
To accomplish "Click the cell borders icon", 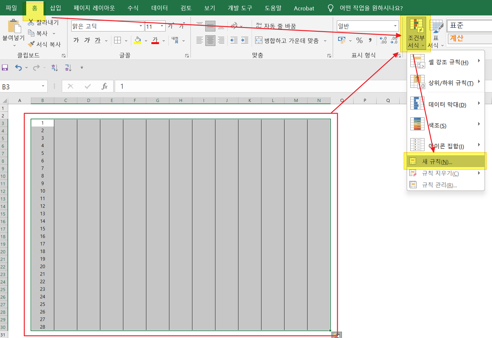I will click(x=118, y=40).
